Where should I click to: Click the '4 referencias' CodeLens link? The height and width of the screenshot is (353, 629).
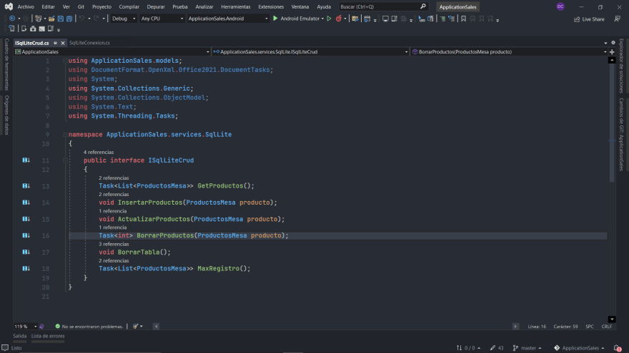click(x=99, y=152)
